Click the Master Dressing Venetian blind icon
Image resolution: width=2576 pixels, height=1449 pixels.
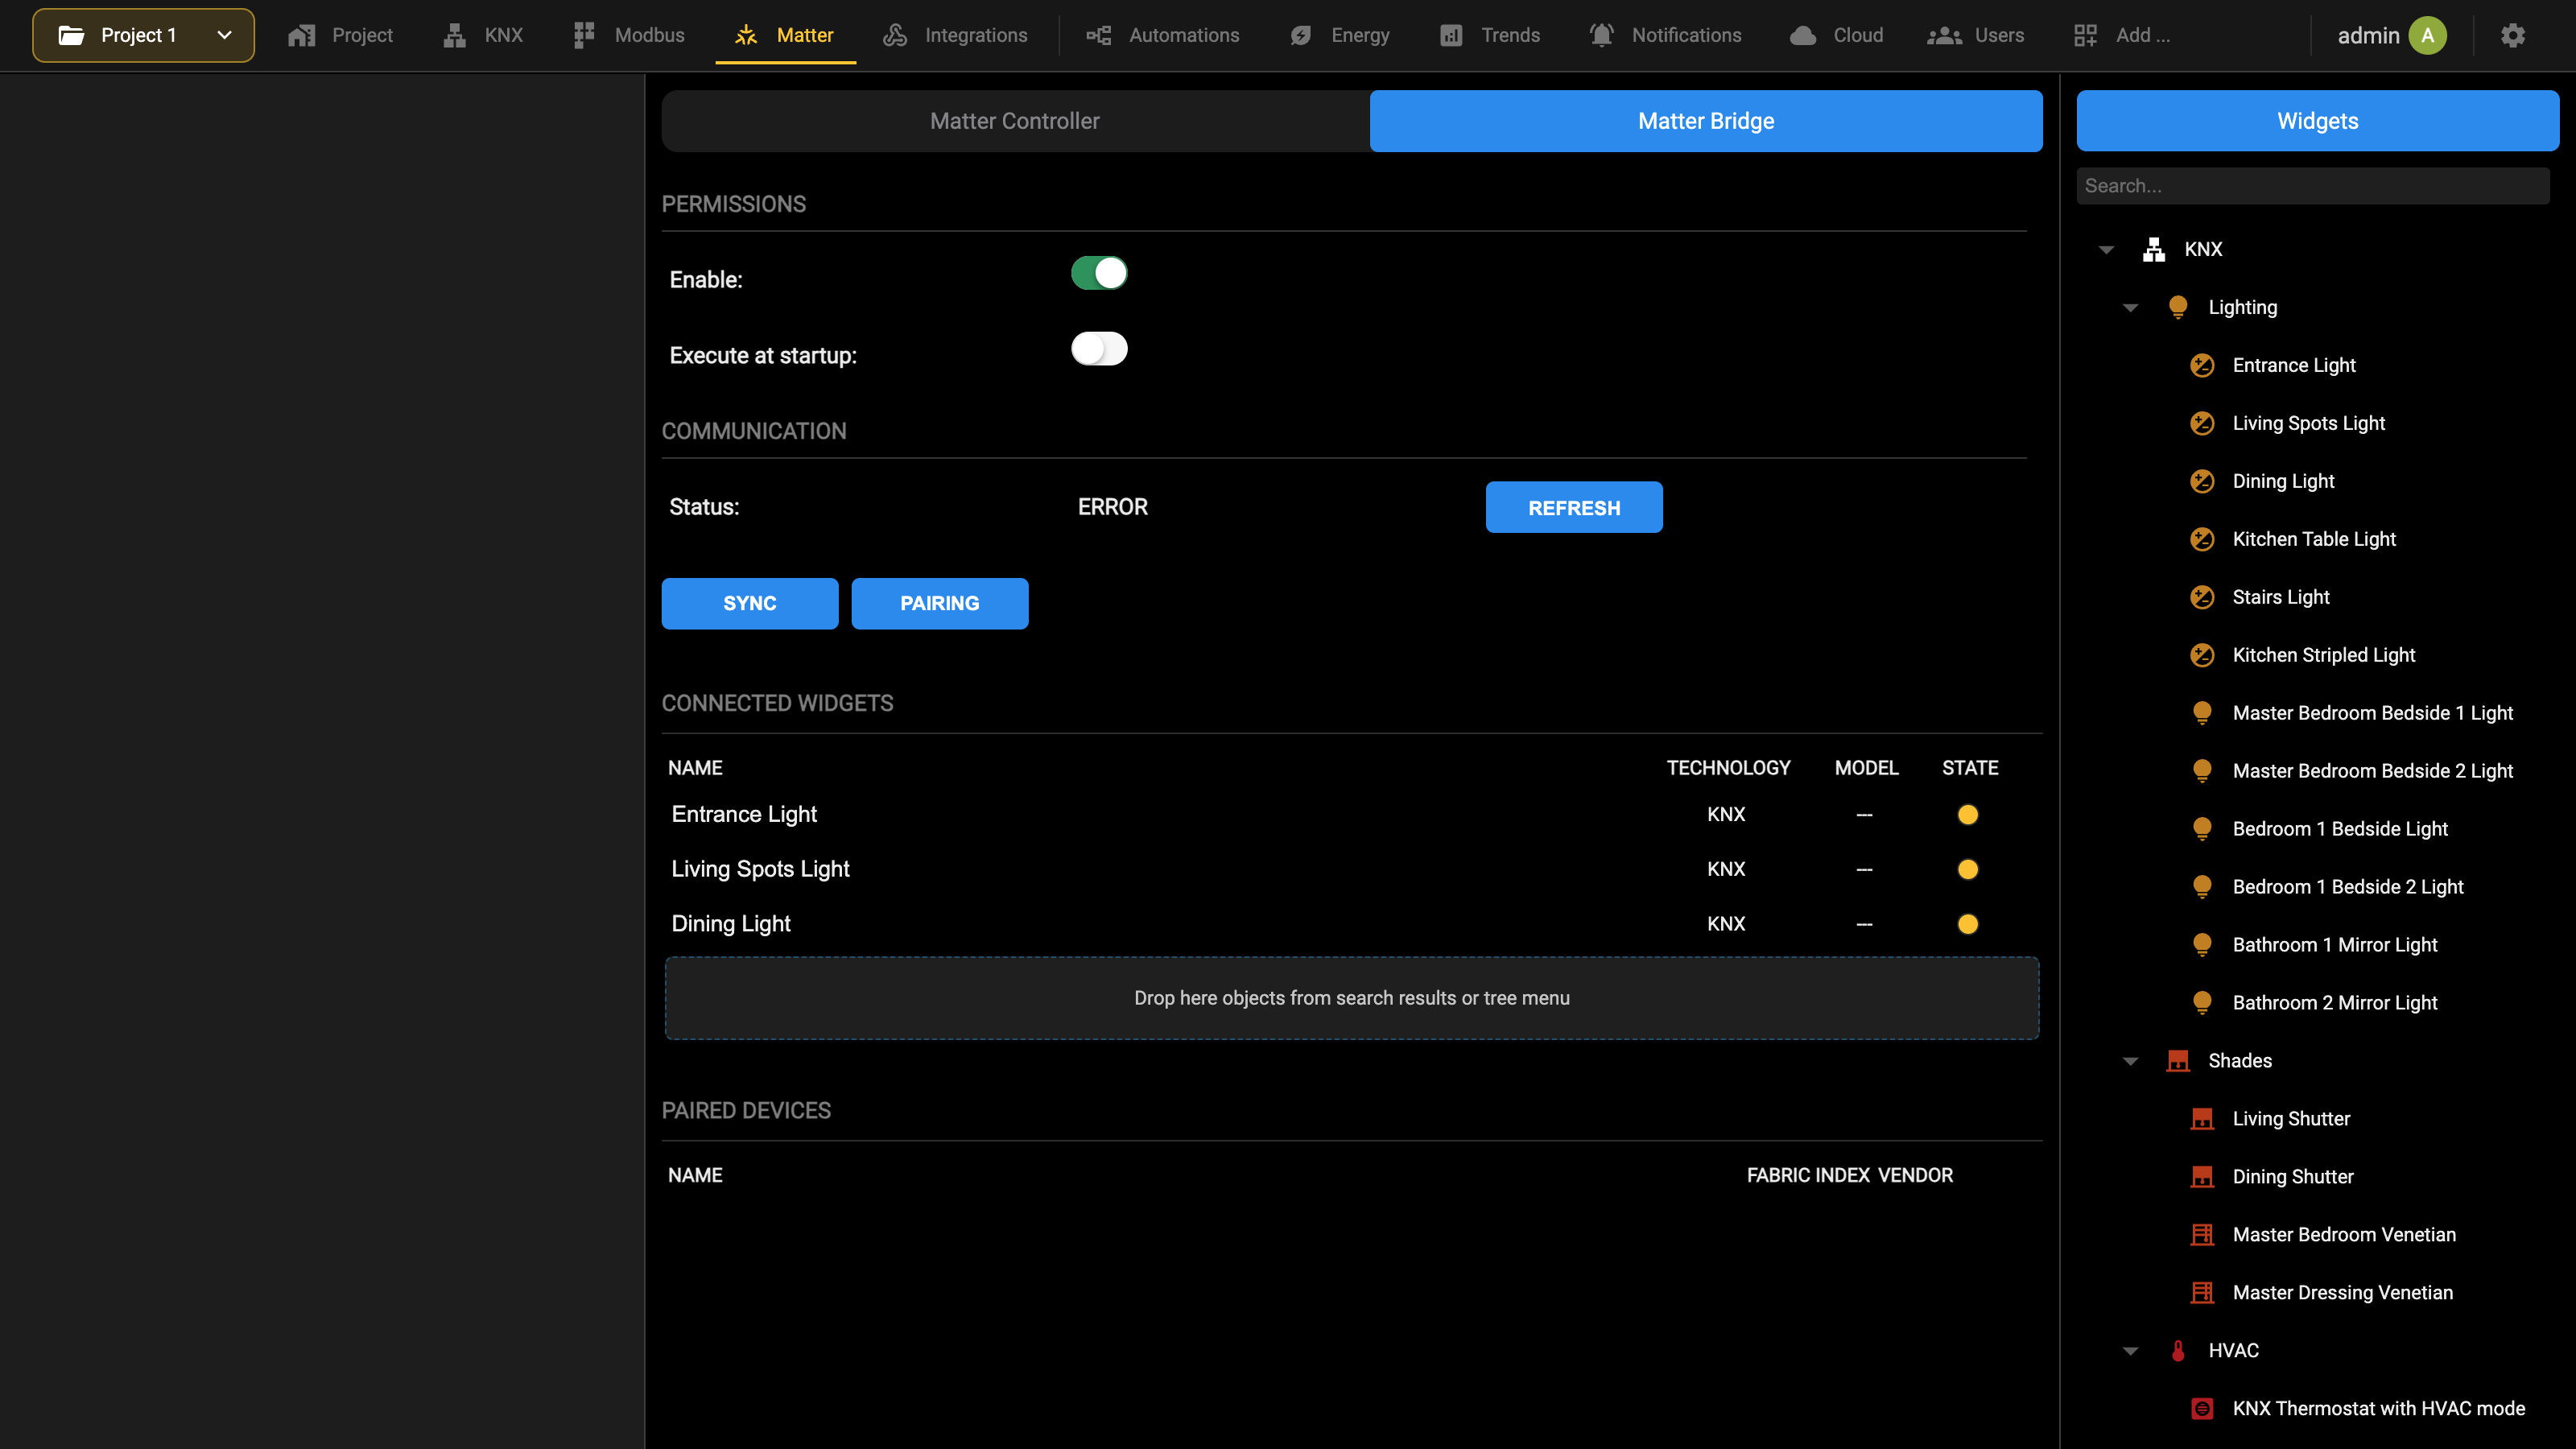tap(2202, 1293)
